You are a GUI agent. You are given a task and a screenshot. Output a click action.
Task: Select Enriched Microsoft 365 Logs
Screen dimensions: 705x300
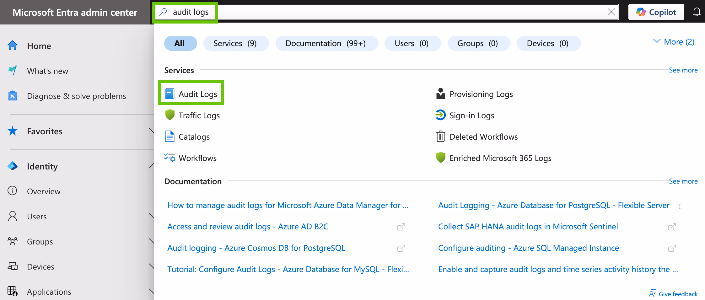tap(500, 158)
